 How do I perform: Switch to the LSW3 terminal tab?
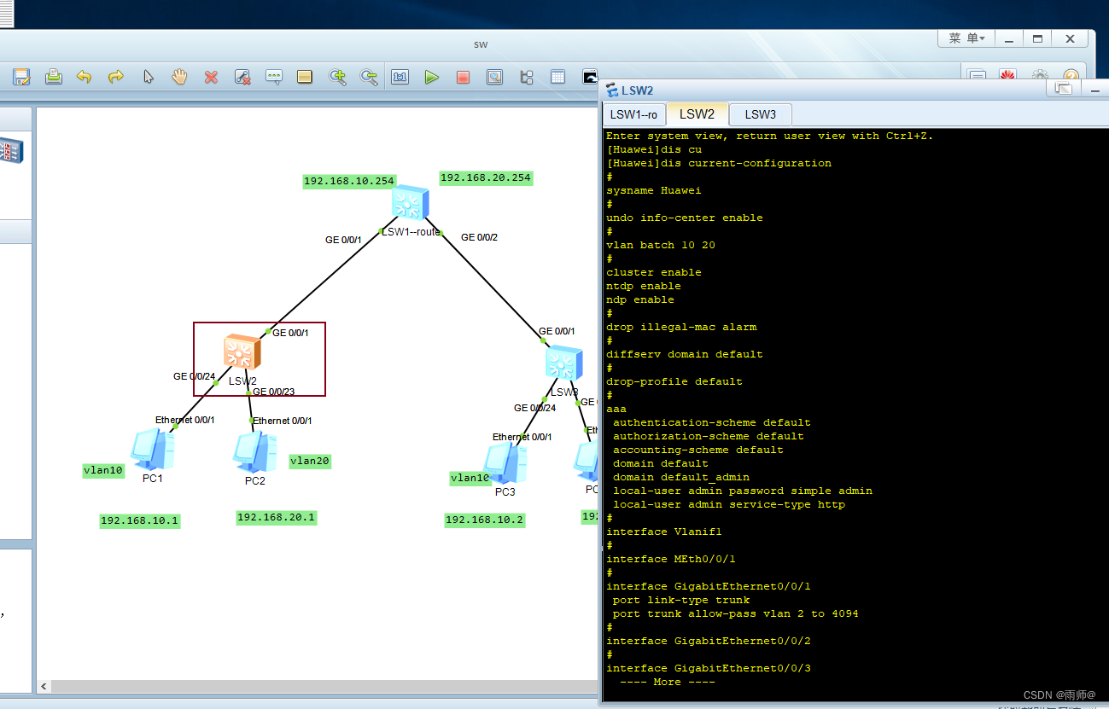click(760, 114)
